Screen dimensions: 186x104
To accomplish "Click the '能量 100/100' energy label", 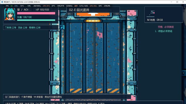I will [x=25, y=17].
